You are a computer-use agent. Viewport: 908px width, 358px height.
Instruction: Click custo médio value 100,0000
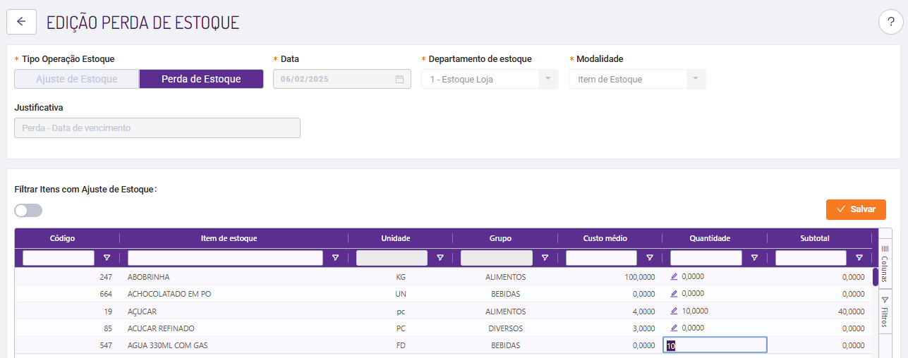[x=640, y=277]
